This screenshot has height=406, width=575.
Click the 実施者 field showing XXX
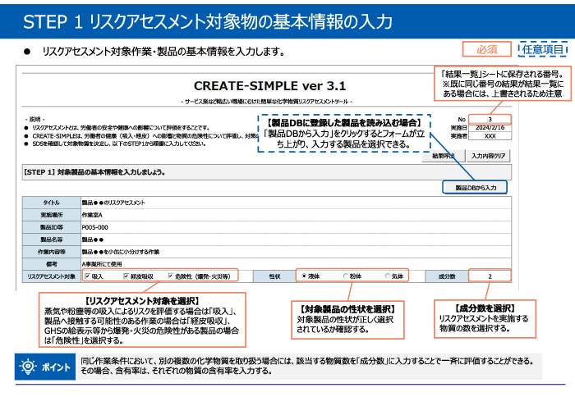[491, 136]
